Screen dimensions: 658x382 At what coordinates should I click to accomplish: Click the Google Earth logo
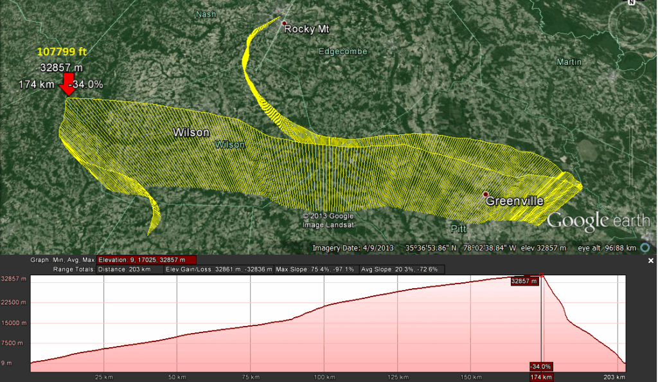coord(598,219)
